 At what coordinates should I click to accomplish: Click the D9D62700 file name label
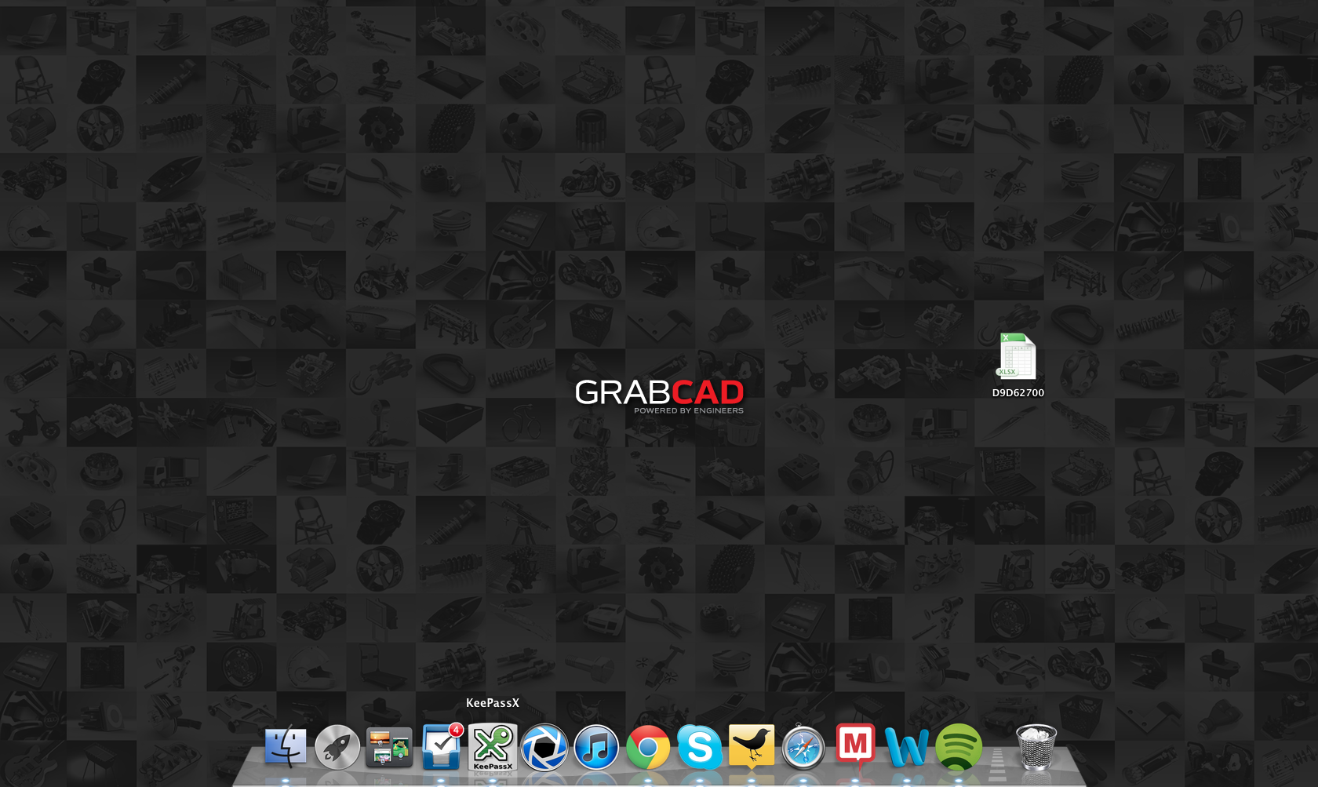coord(1018,393)
